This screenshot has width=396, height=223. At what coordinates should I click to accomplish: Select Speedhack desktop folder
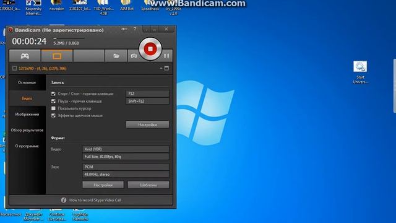tap(150, 6)
